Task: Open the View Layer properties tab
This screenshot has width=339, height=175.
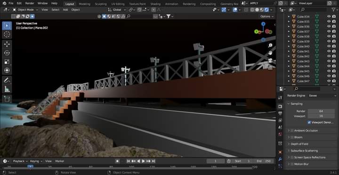Action: 280,120
